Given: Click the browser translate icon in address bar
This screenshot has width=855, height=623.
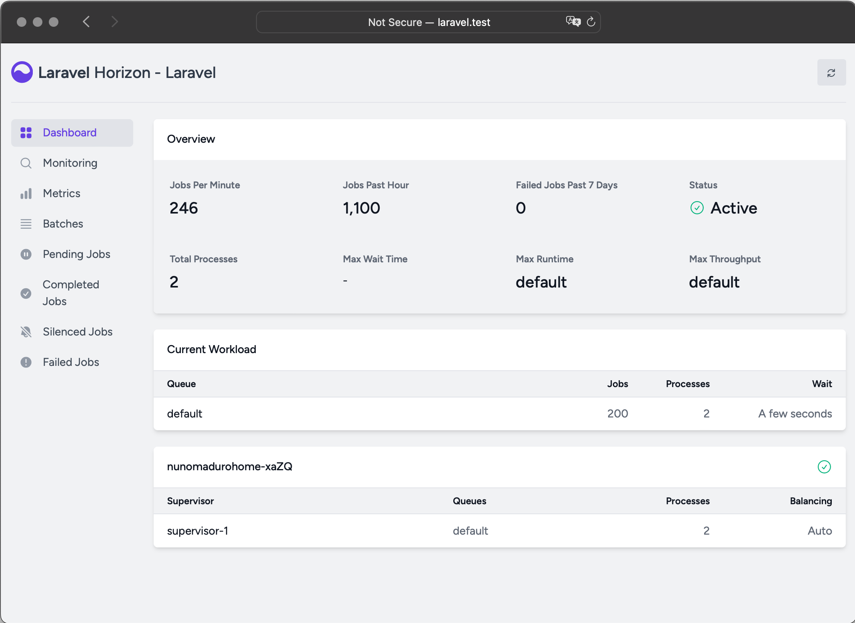Looking at the screenshot, I should pyautogui.click(x=573, y=22).
